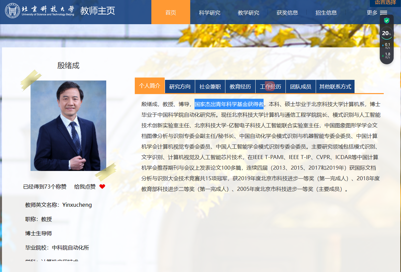Click the upload speed arrow indicator
401x272 pixels.
point(383,46)
